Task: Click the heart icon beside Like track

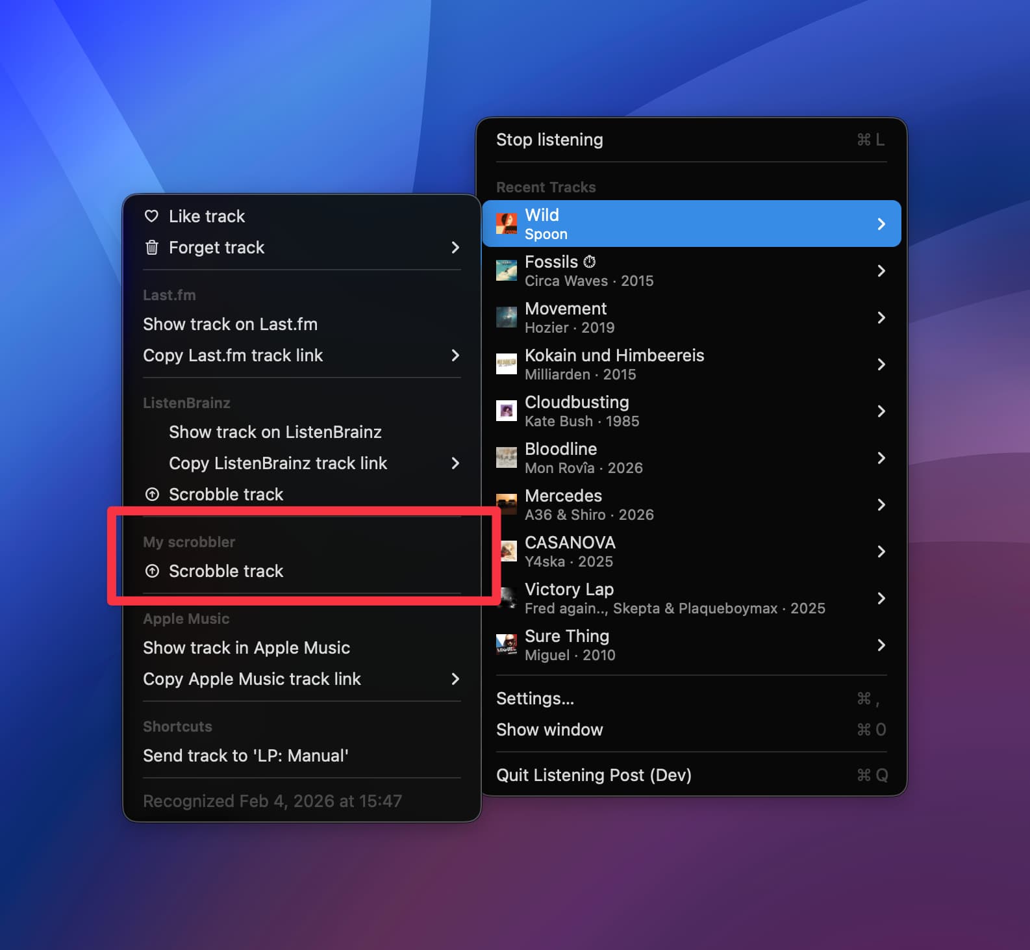Action: click(151, 216)
